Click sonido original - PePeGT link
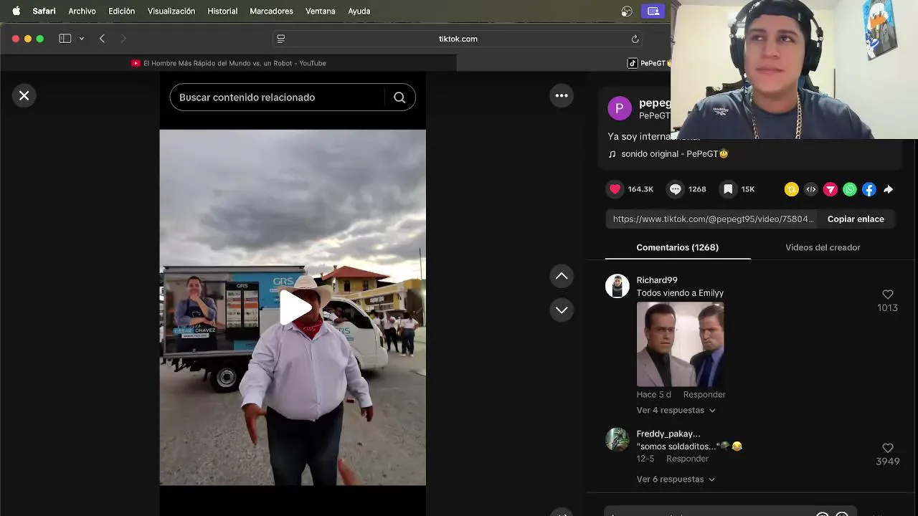The image size is (918, 516). point(674,153)
